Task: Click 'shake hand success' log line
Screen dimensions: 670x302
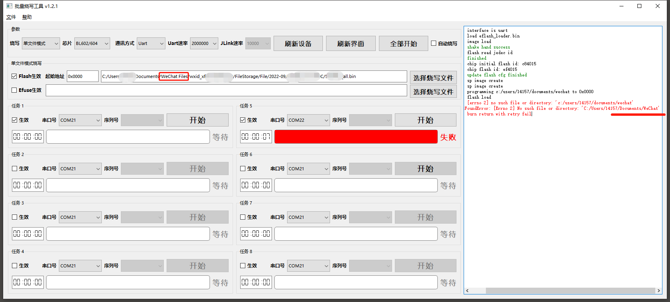Action: [x=488, y=47]
